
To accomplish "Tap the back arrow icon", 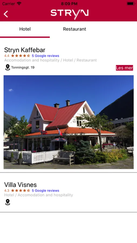I will [6, 14].
